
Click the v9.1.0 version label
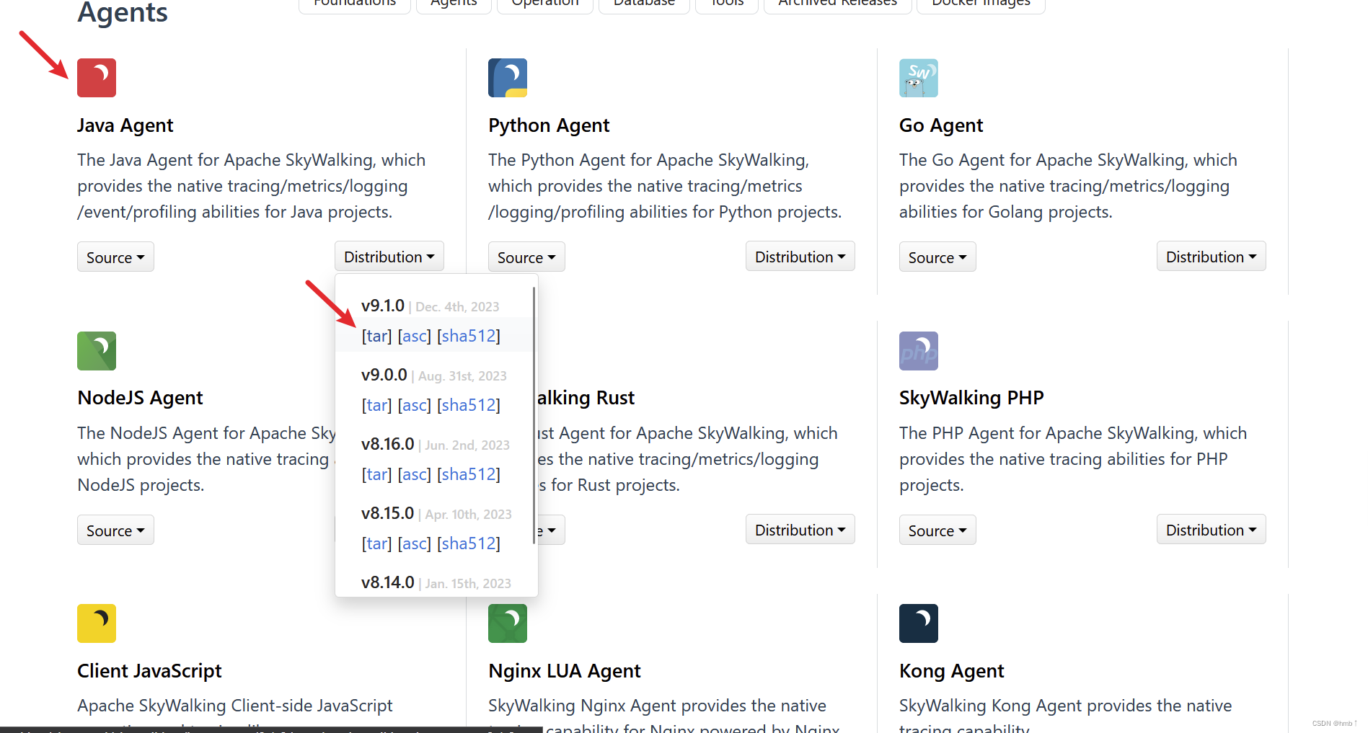pos(383,306)
